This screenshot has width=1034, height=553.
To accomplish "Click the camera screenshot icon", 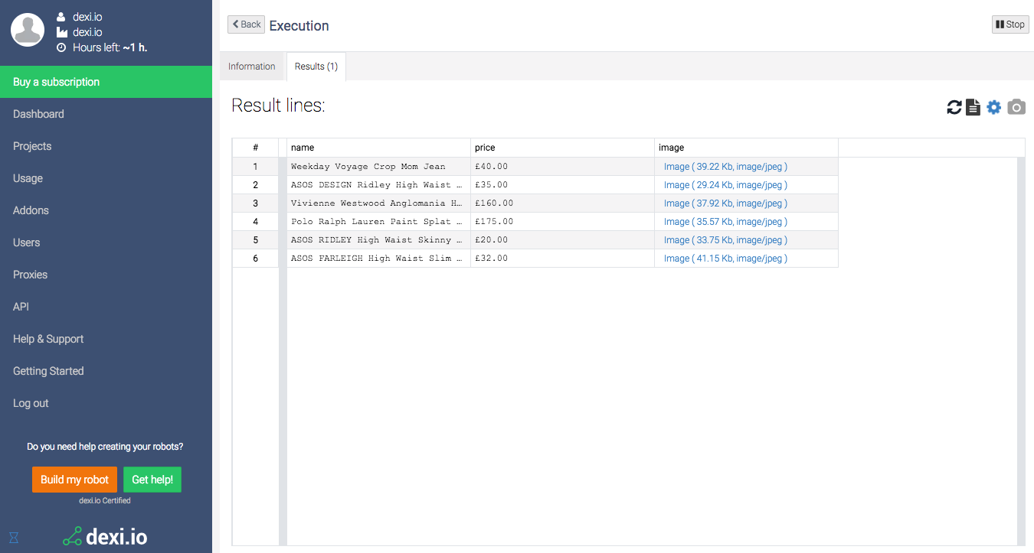I will pos(1016,107).
